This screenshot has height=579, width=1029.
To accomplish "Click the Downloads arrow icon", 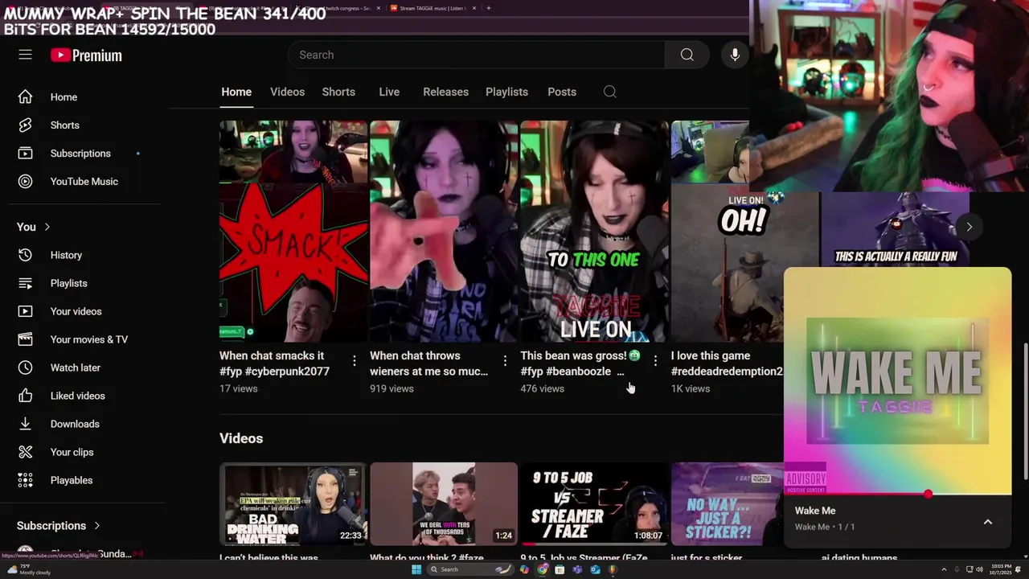I will tap(25, 424).
